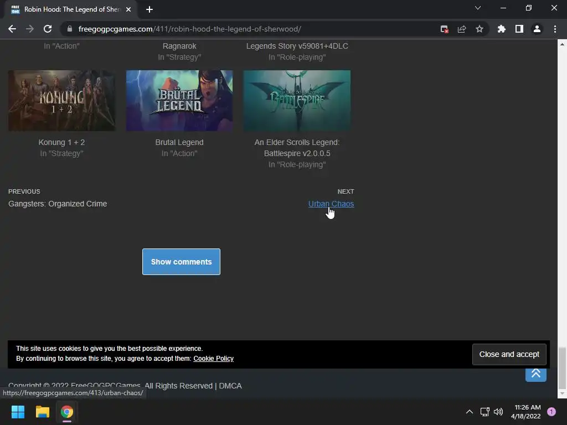Click 'In "Action"' under Brutal Legend

[x=179, y=153]
